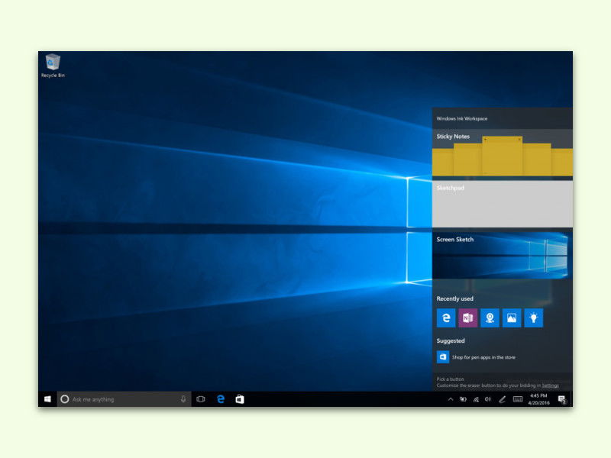Image resolution: width=611 pixels, height=458 pixels.
Task: Open the volume tray icon
Action: 488,399
